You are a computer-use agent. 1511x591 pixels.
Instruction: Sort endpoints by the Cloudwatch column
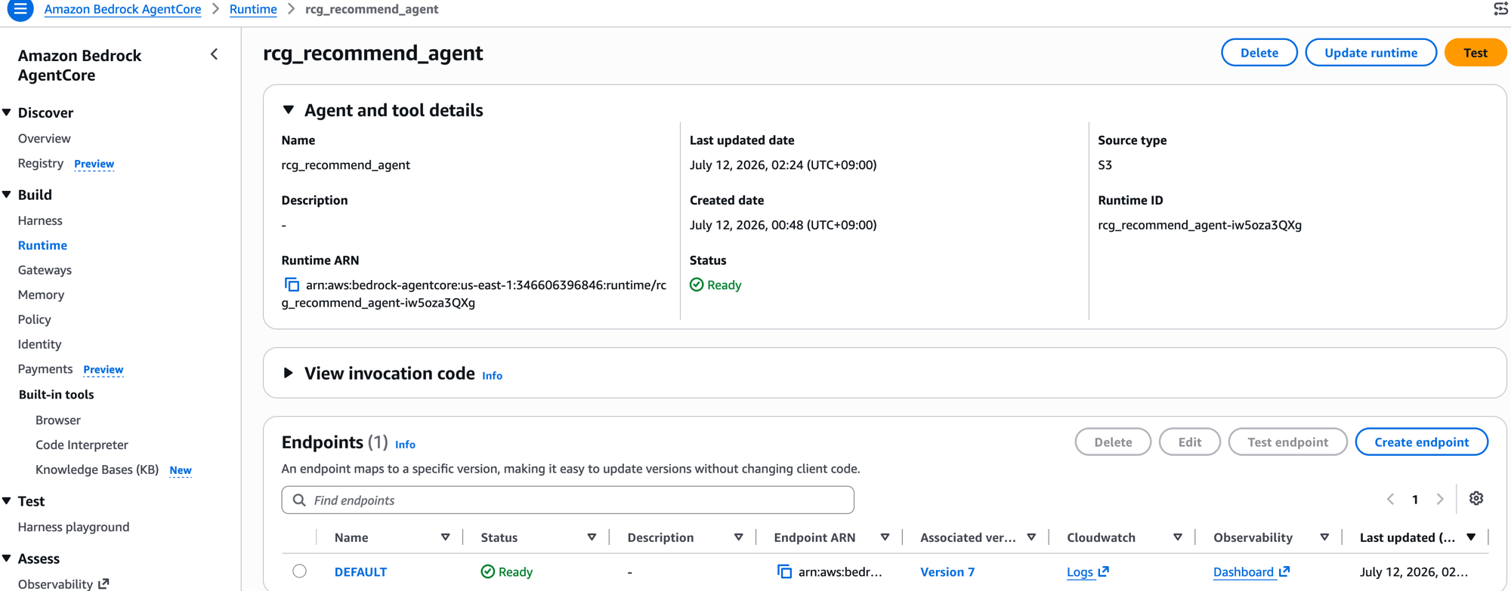pyautogui.click(x=1178, y=537)
